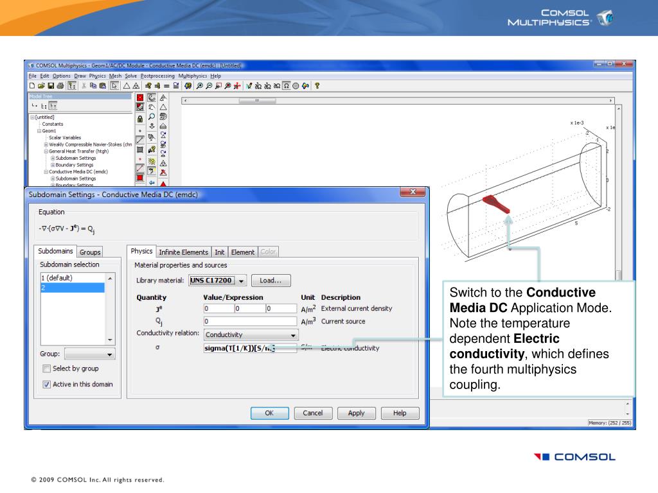
Task: Open the Group dropdown
Action: [x=109, y=354]
